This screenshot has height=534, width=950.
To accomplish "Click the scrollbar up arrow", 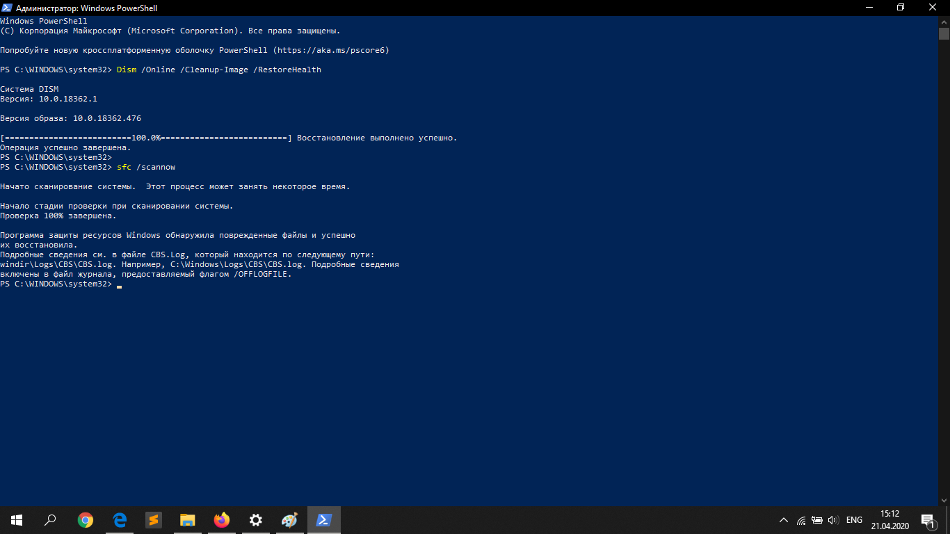I will [944, 22].
